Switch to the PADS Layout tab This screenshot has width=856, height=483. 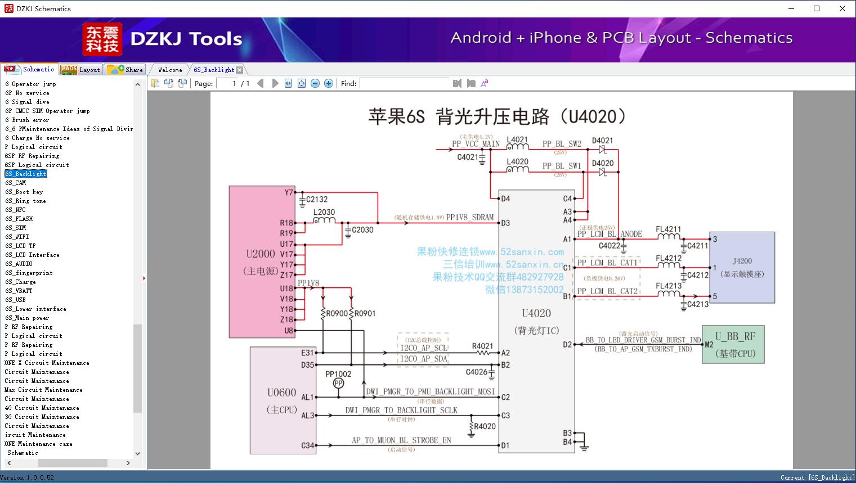coord(80,70)
